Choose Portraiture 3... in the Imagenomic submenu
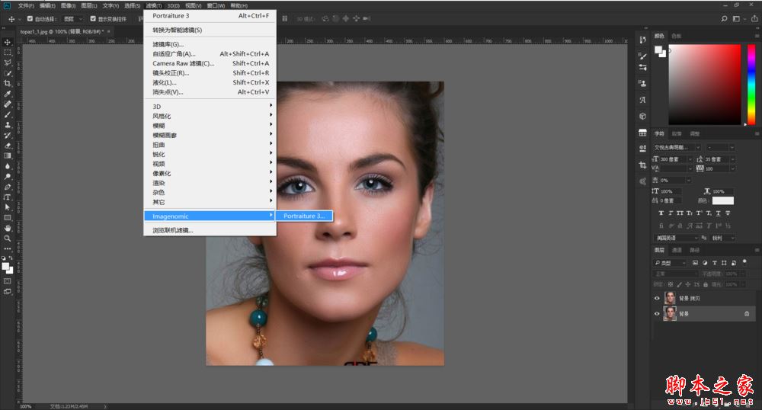 304,216
